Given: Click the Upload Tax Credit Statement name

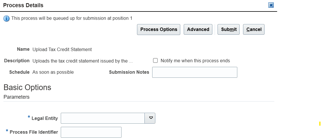Looking at the screenshot, I should click(62, 49).
